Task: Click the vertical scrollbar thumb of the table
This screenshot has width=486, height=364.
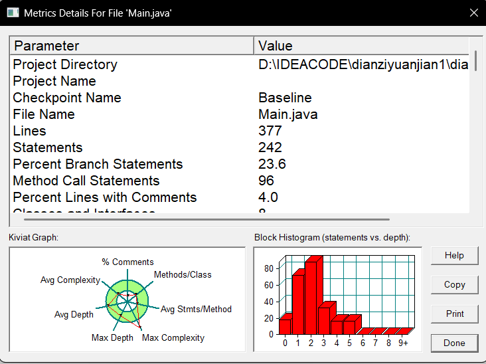Action: pos(476,60)
